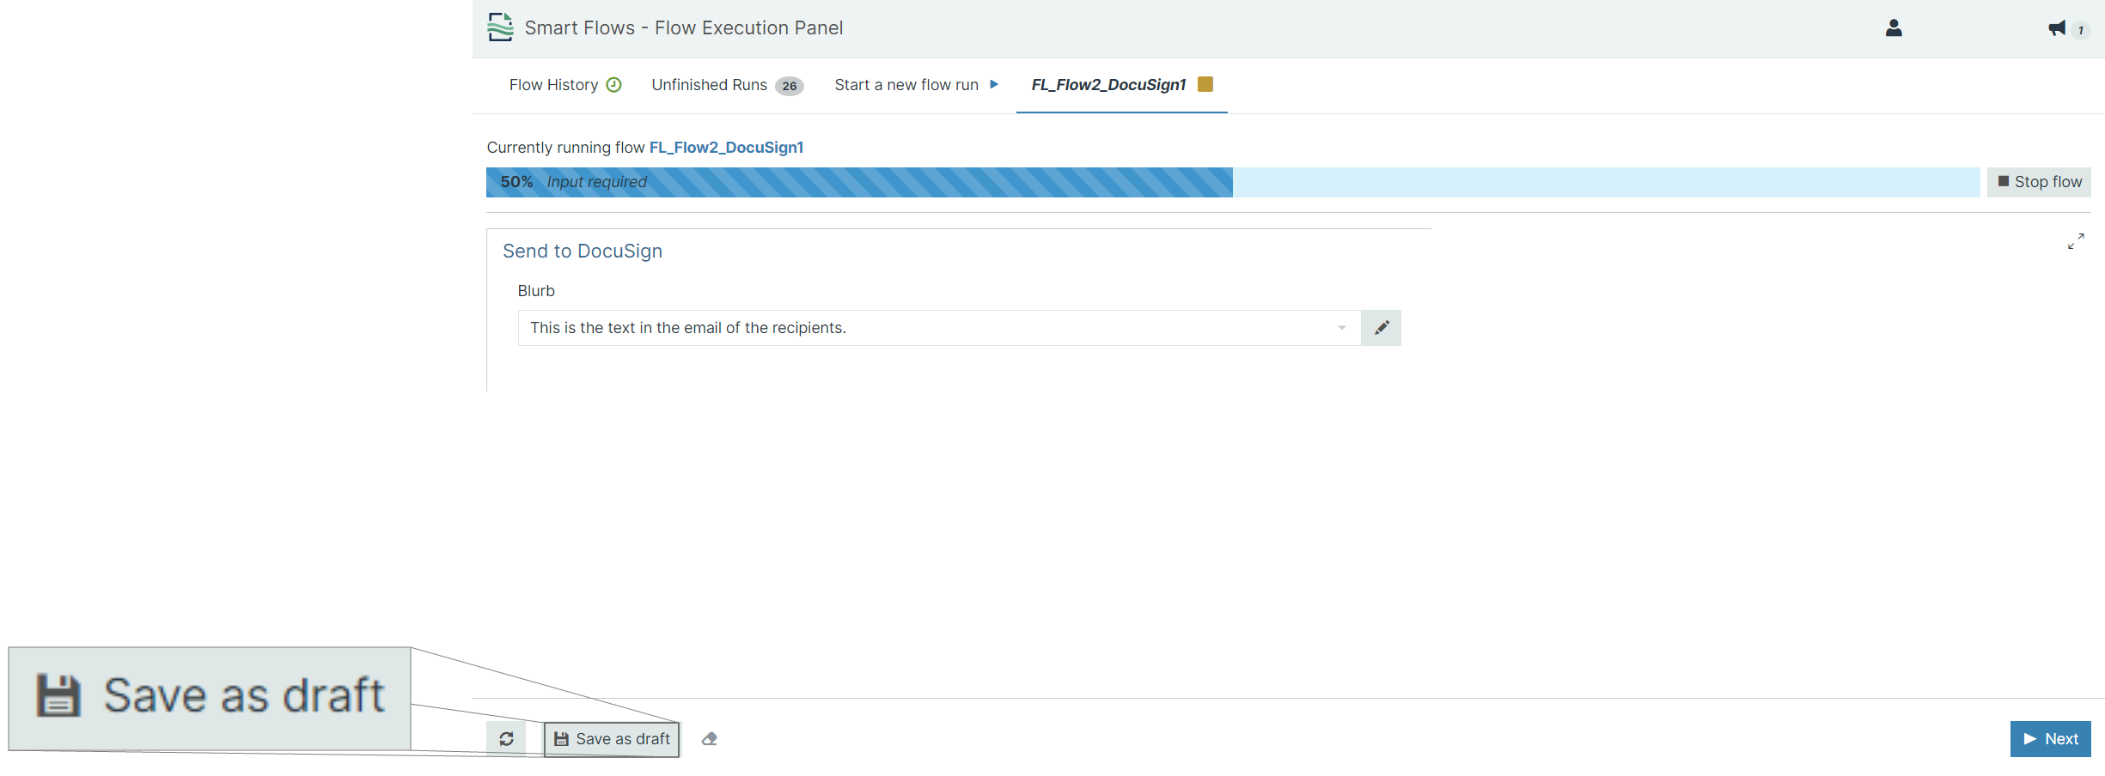Click the yellow square on FL_Flow2_DocuSign1 tab

pos(1205,84)
